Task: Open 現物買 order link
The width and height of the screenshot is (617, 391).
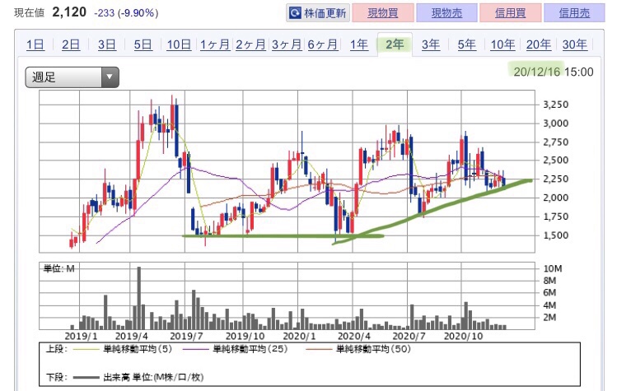Action: coord(383,13)
